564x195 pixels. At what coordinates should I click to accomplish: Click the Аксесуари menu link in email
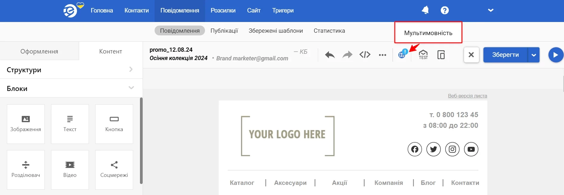[290, 183]
